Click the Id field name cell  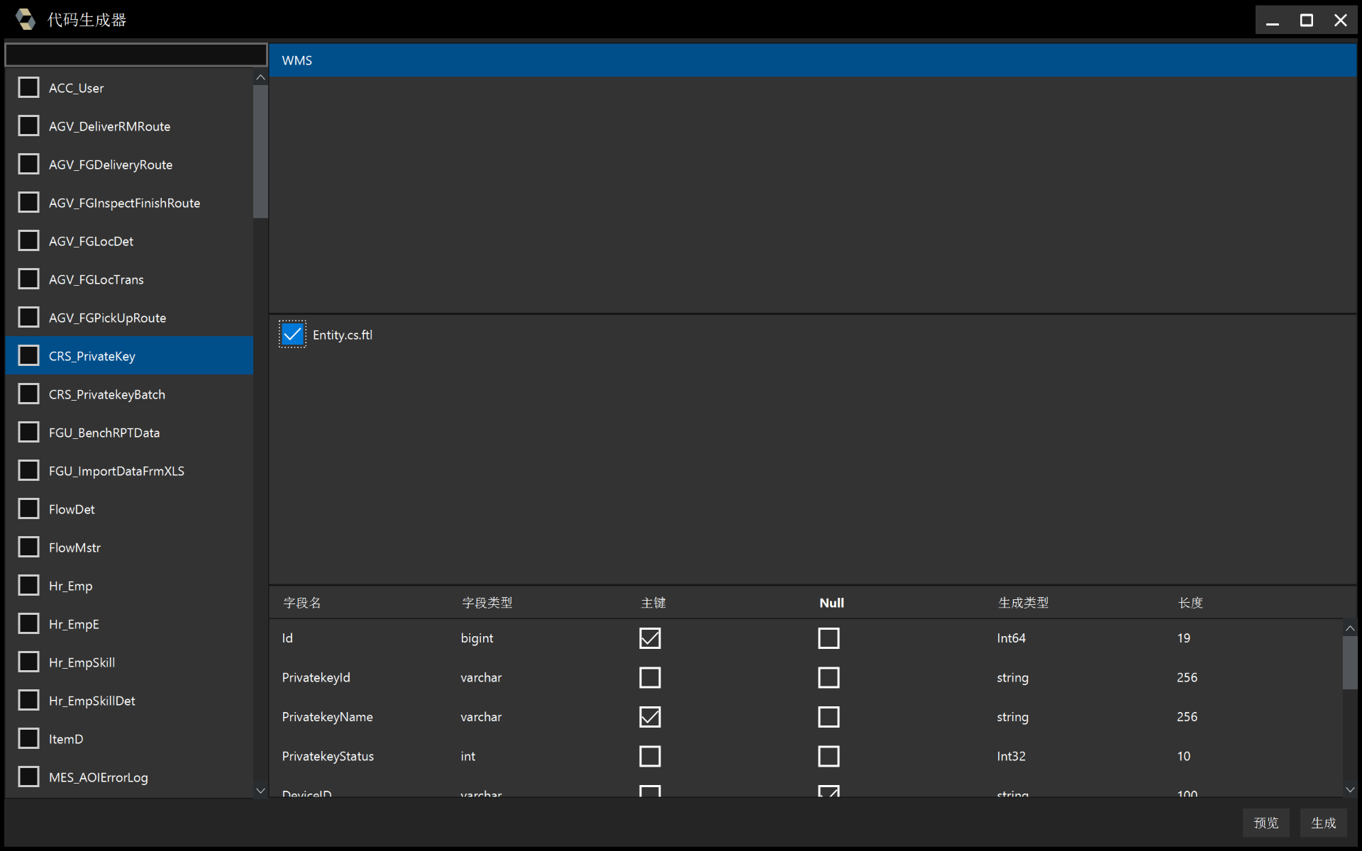(x=287, y=638)
